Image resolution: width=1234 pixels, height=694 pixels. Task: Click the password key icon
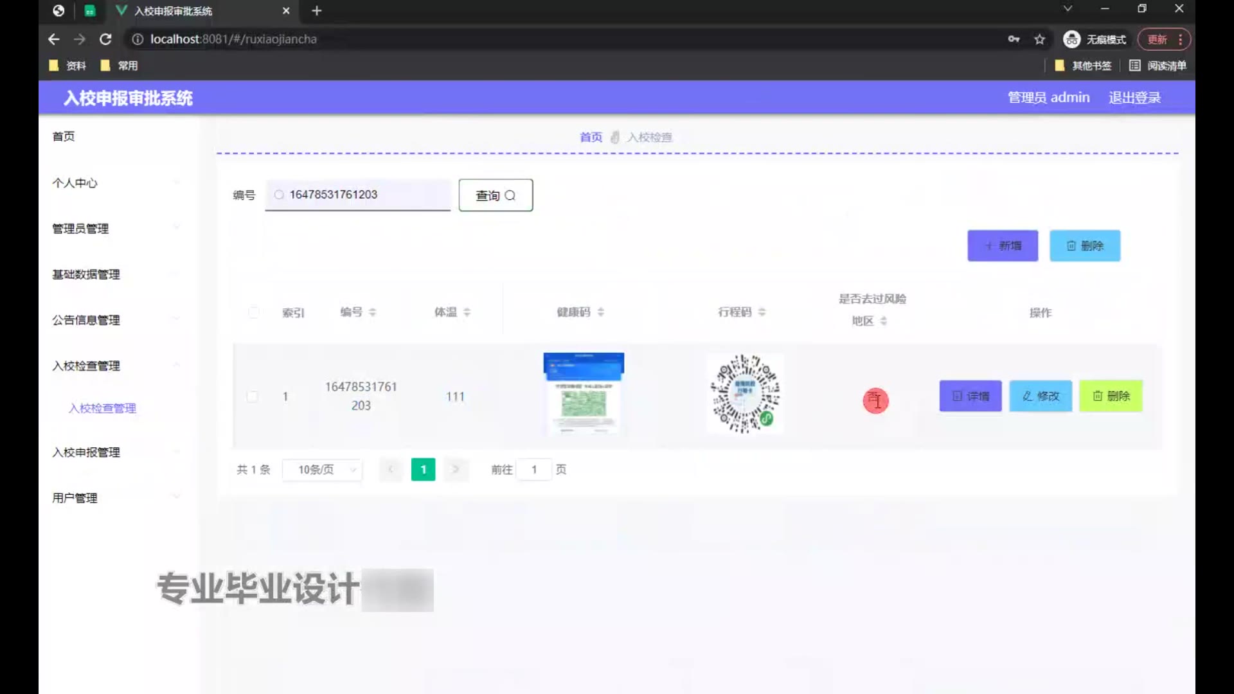click(x=1014, y=39)
